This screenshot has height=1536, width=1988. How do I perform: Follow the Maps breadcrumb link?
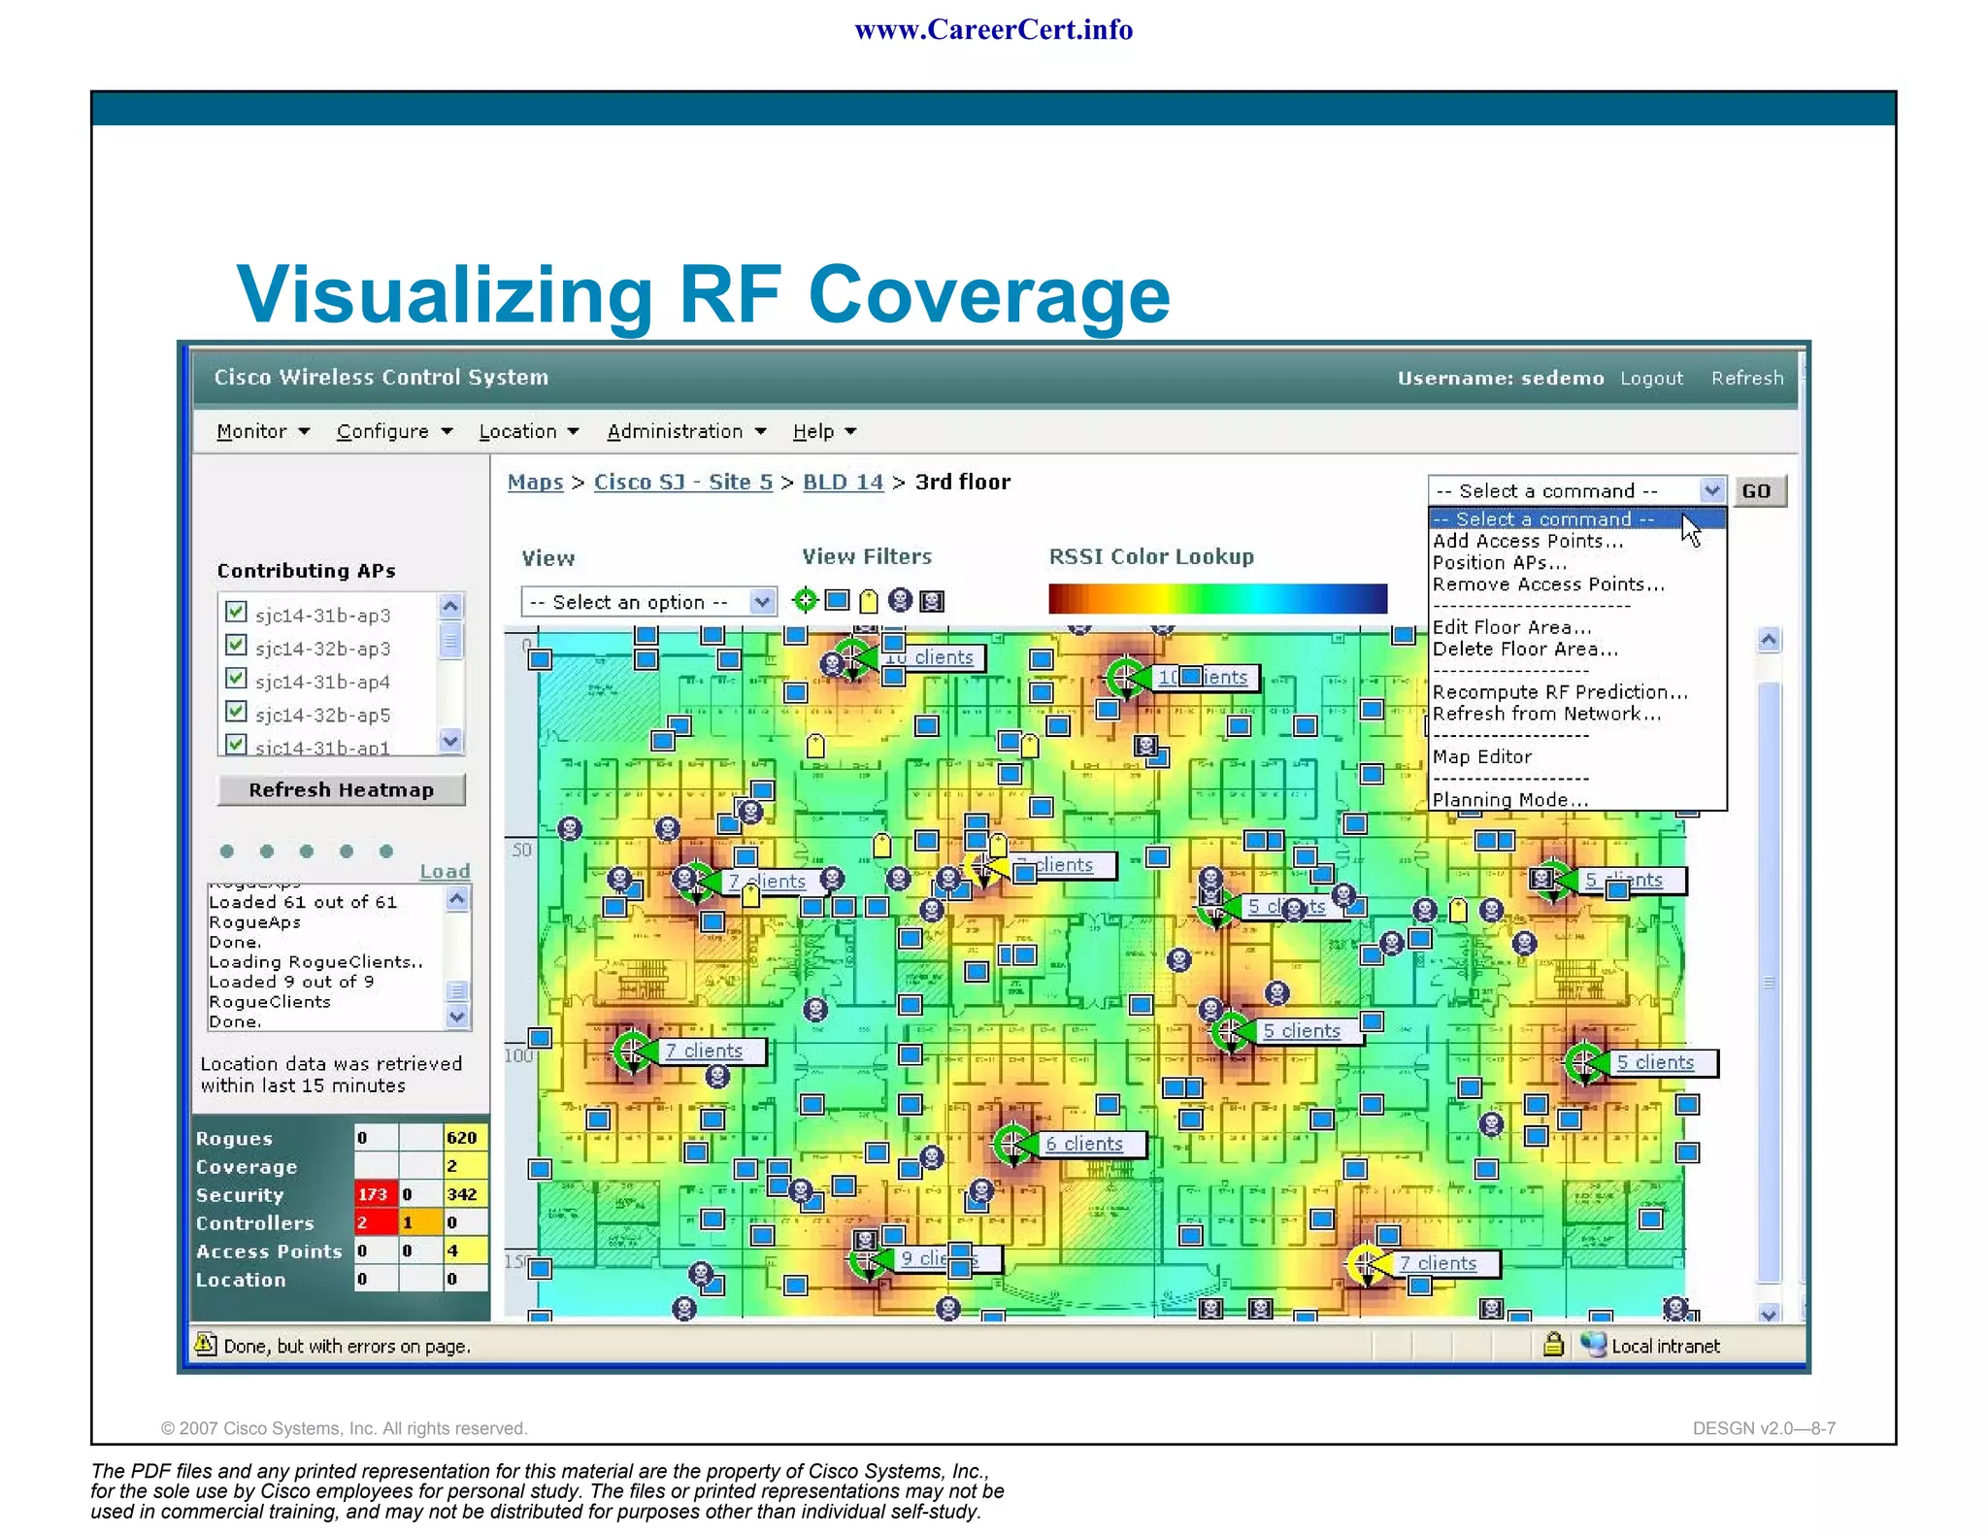[x=535, y=482]
